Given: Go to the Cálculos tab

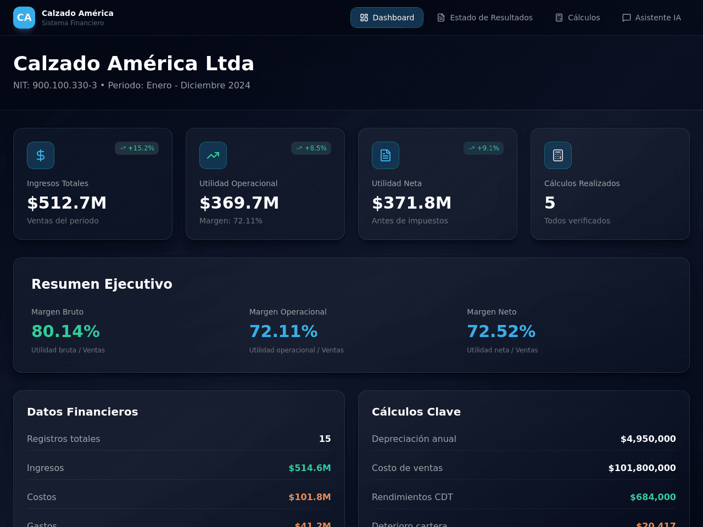Looking at the screenshot, I should [578, 18].
